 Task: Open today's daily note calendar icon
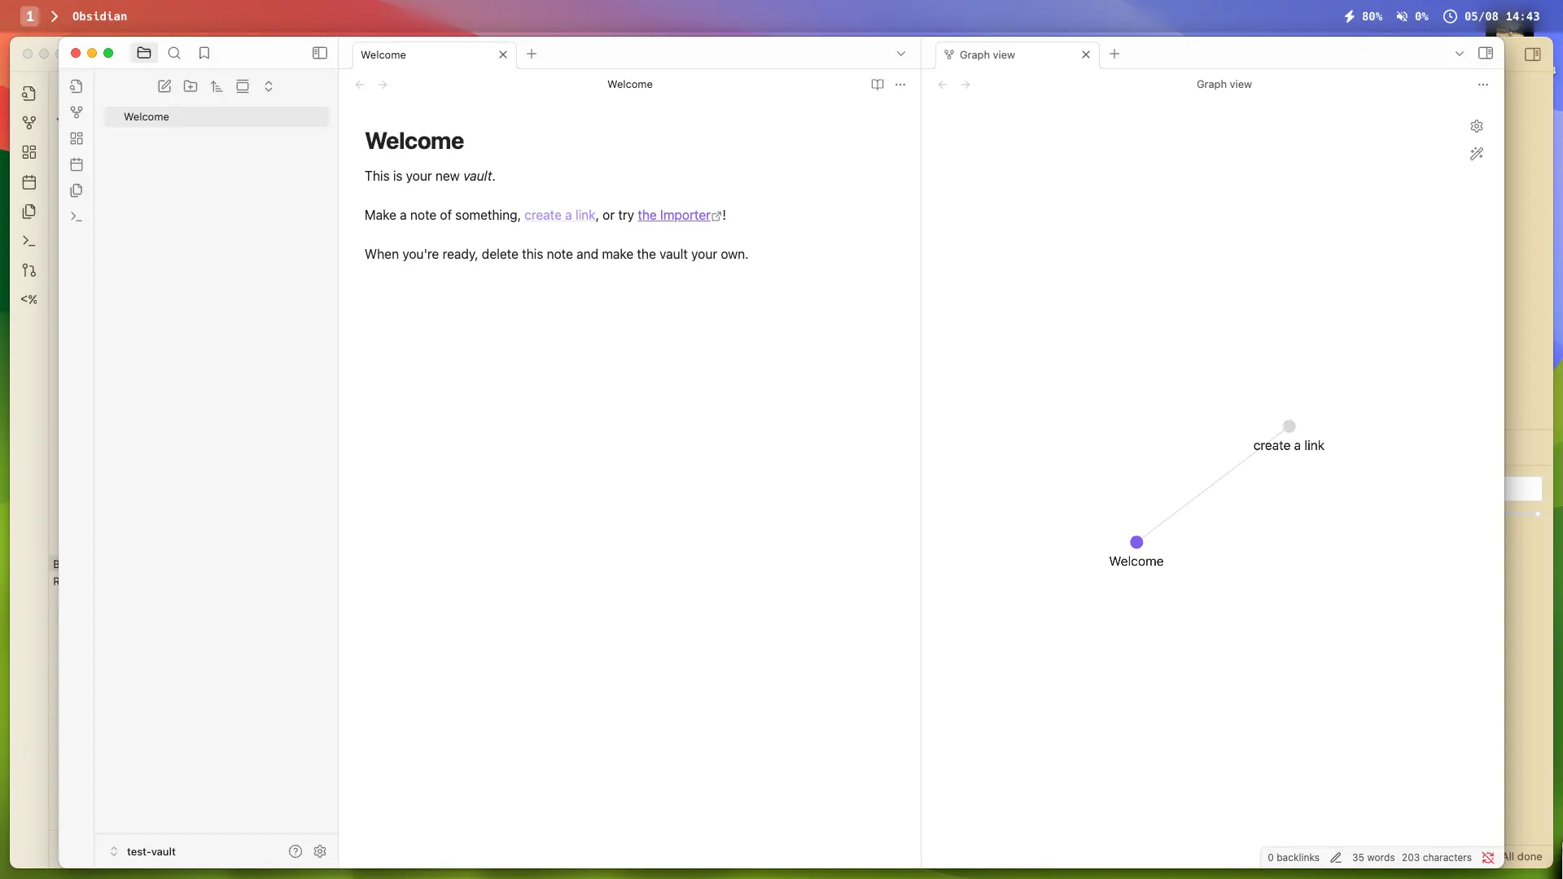[77, 164]
